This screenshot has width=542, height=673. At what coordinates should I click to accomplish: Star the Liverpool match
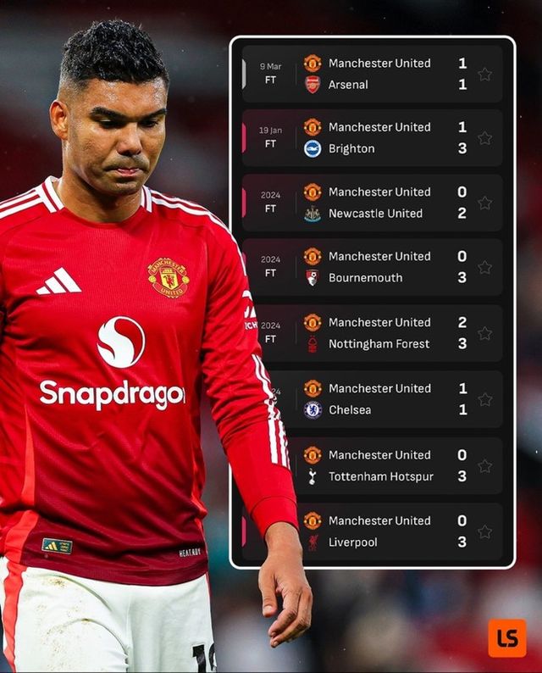[x=484, y=531]
